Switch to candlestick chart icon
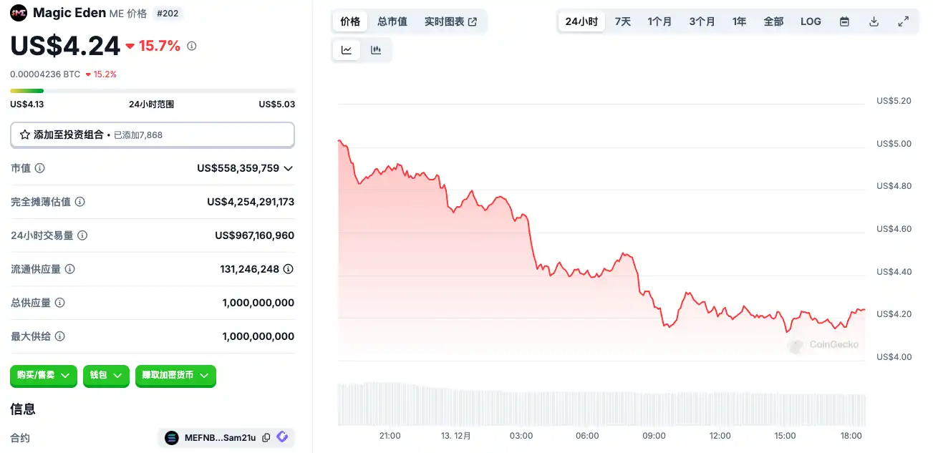The height and width of the screenshot is (453, 933). (x=376, y=50)
